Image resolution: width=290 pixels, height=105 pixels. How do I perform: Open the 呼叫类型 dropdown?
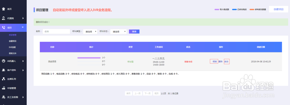pyautogui.click(x=90, y=31)
